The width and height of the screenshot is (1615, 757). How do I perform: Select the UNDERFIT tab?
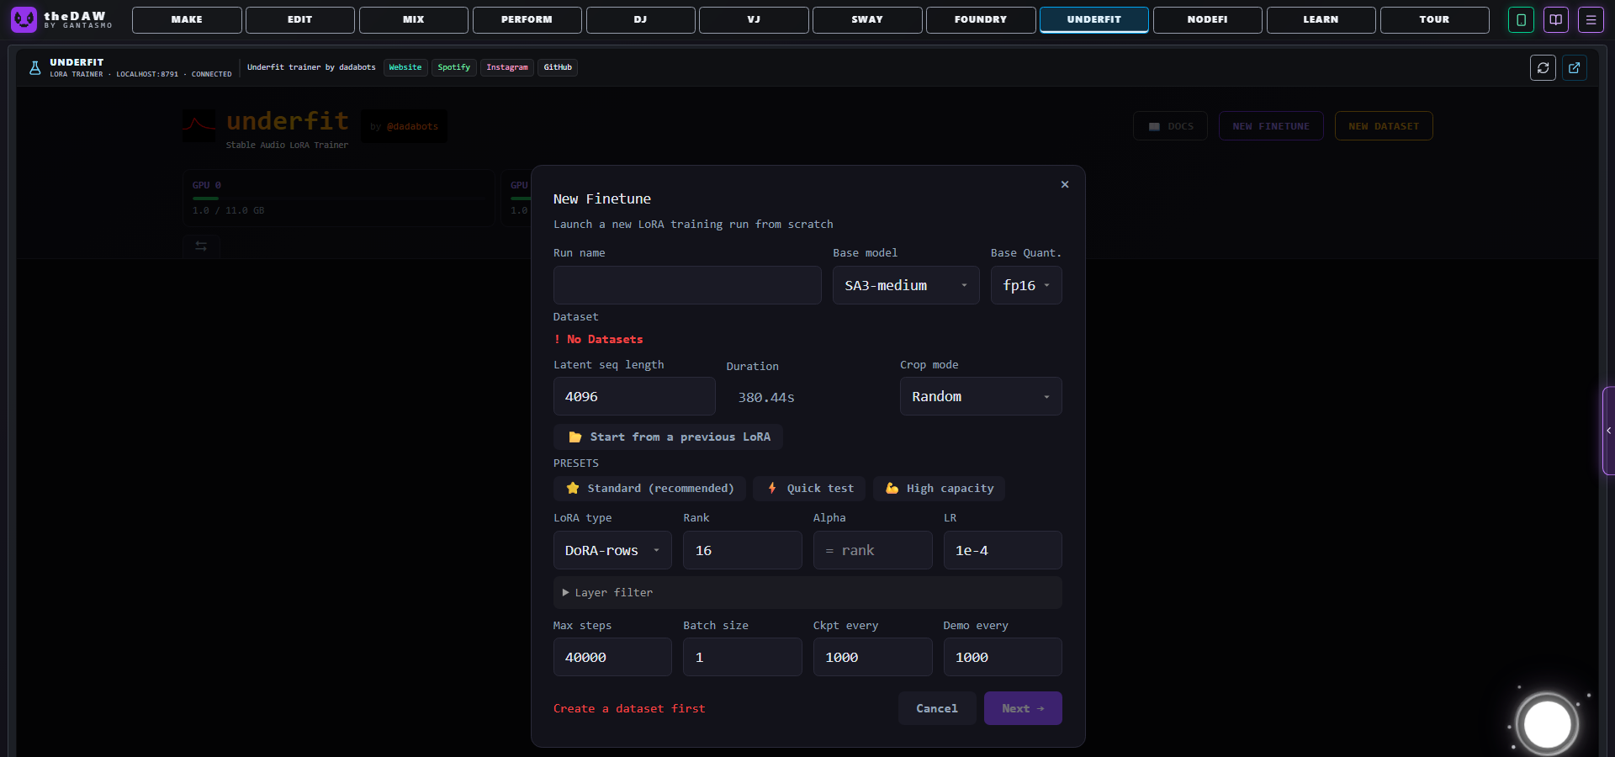pos(1094,19)
